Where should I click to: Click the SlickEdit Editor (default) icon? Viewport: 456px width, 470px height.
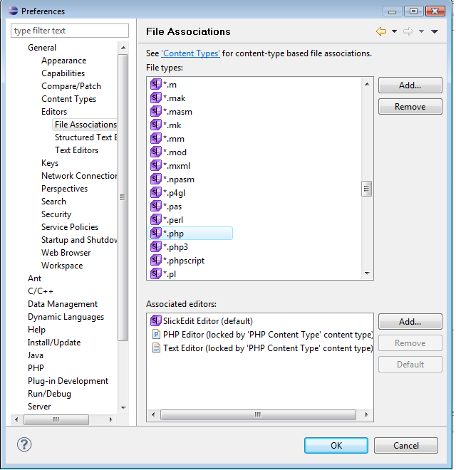[x=156, y=320]
